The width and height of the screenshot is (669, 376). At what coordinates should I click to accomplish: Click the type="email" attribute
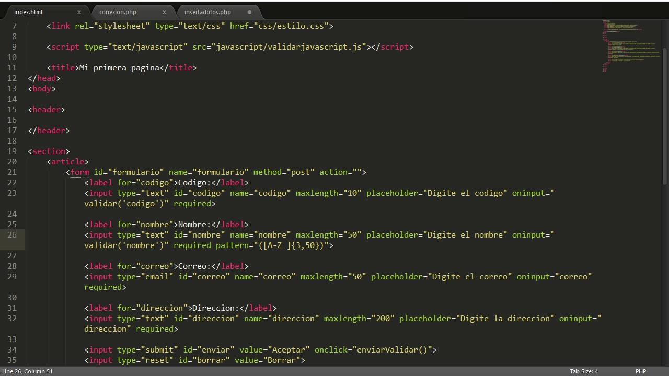tap(145, 276)
